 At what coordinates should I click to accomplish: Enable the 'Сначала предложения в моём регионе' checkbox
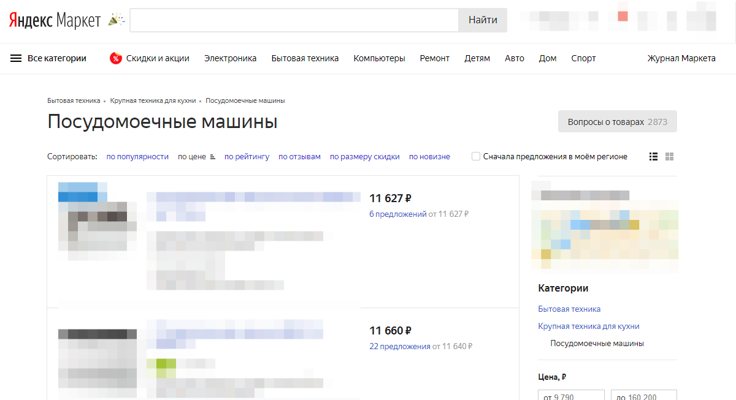[x=476, y=156]
